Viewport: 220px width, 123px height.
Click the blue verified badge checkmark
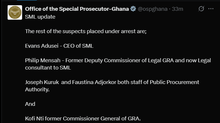click(x=133, y=9)
